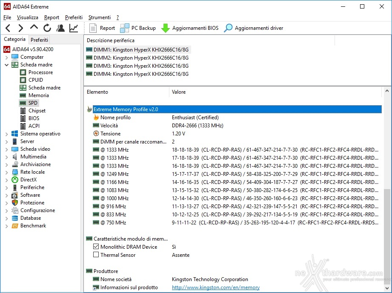Click the Valore column header
The width and height of the screenshot is (392, 293).
275,92
